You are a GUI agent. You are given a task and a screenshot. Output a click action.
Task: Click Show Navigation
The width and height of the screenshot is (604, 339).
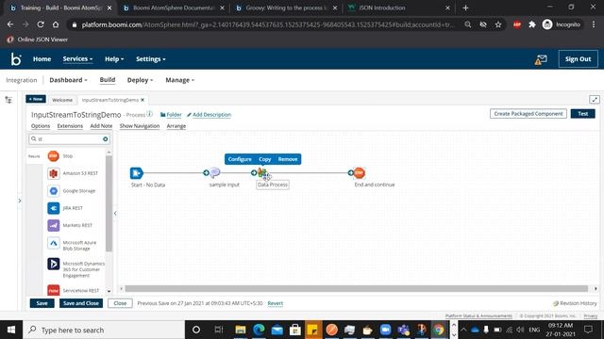point(140,125)
